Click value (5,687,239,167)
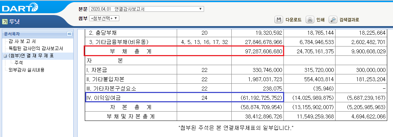This screenshot has width=393, height=137. pos(366,98)
